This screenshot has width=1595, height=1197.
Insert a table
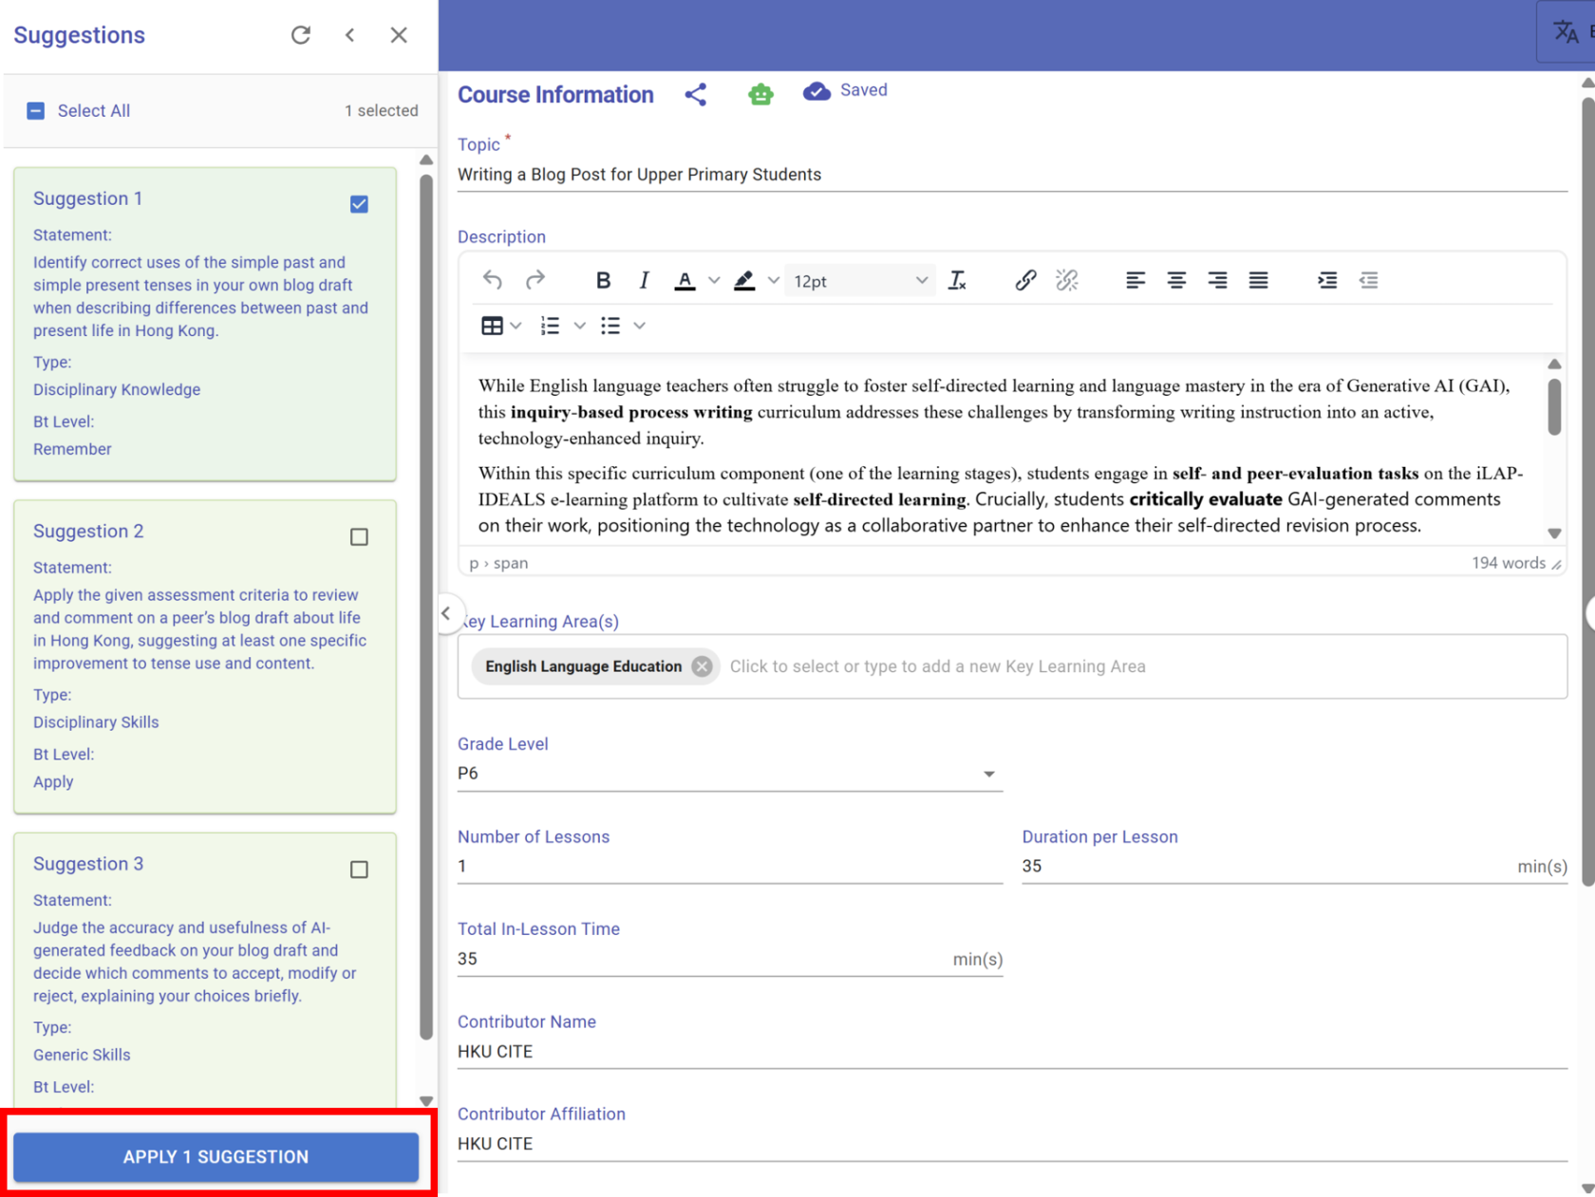click(492, 326)
